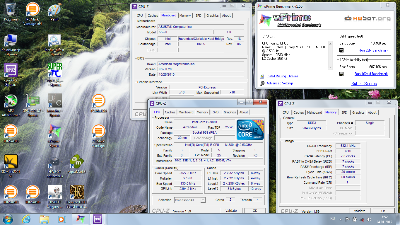This screenshot has width=400, height=225.
Task: Click the save icon next to Run 1024M Benchmark
Action: click(341, 74)
